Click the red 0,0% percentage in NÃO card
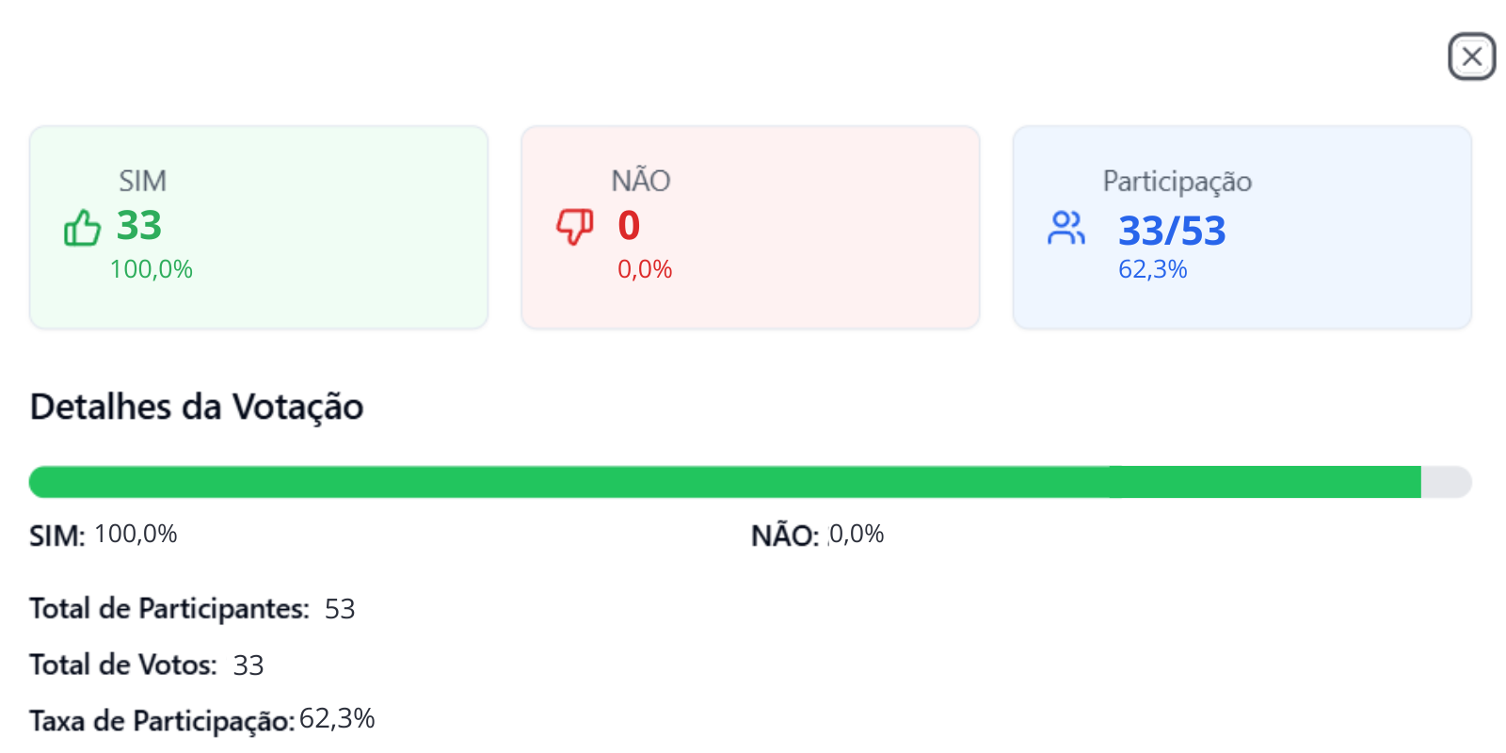This screenshot has height=753, width=1506. (645, 269)
